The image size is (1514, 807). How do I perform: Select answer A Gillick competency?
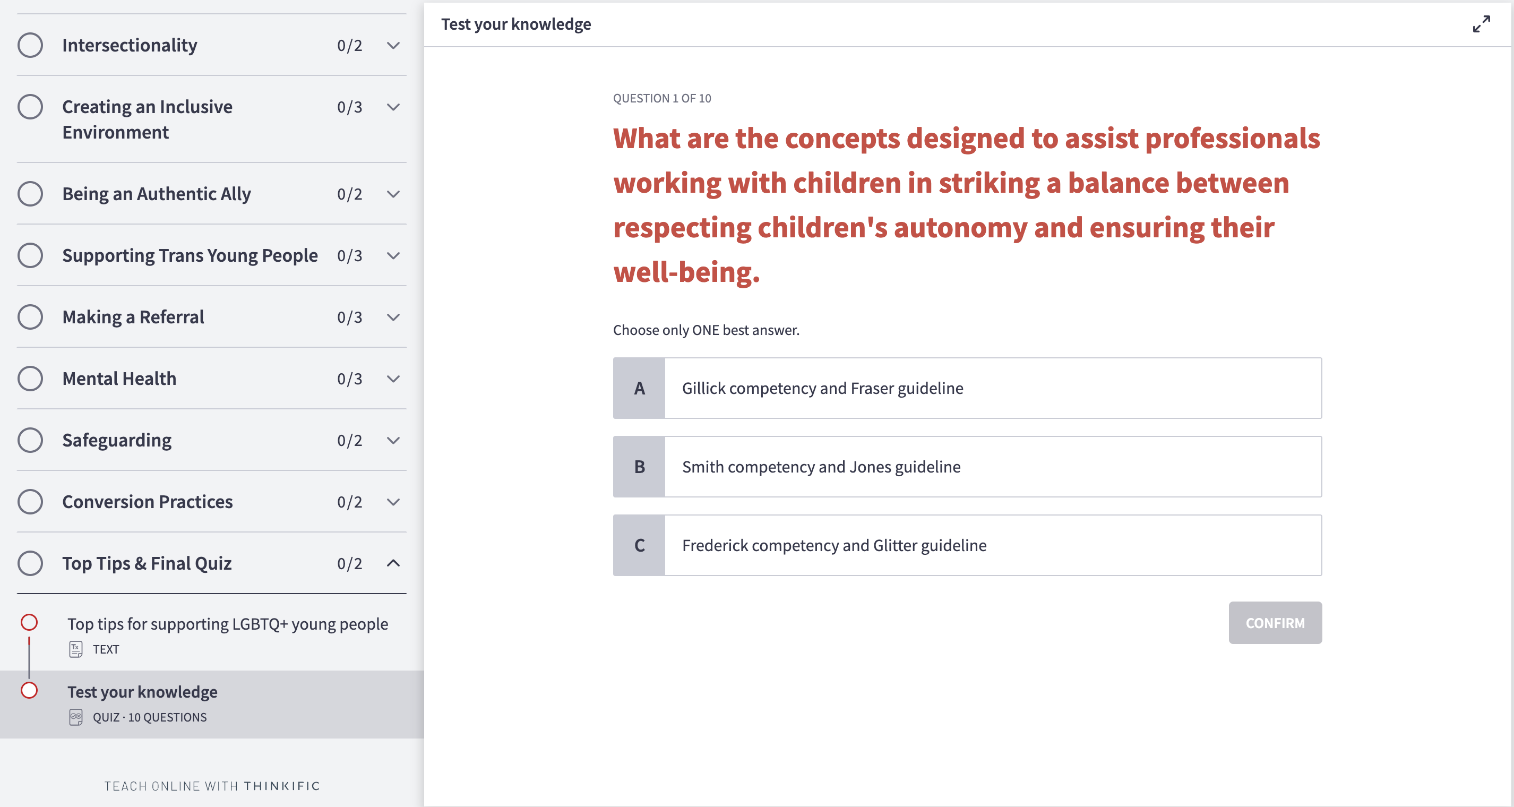[967, 388]
